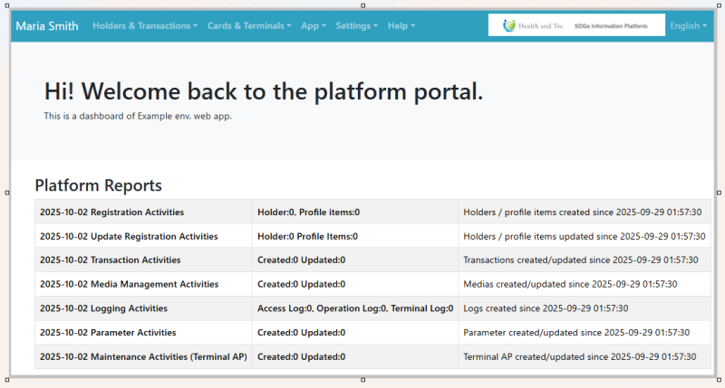Expand the Cards & Terminals menu

click(x=249, y=25)
